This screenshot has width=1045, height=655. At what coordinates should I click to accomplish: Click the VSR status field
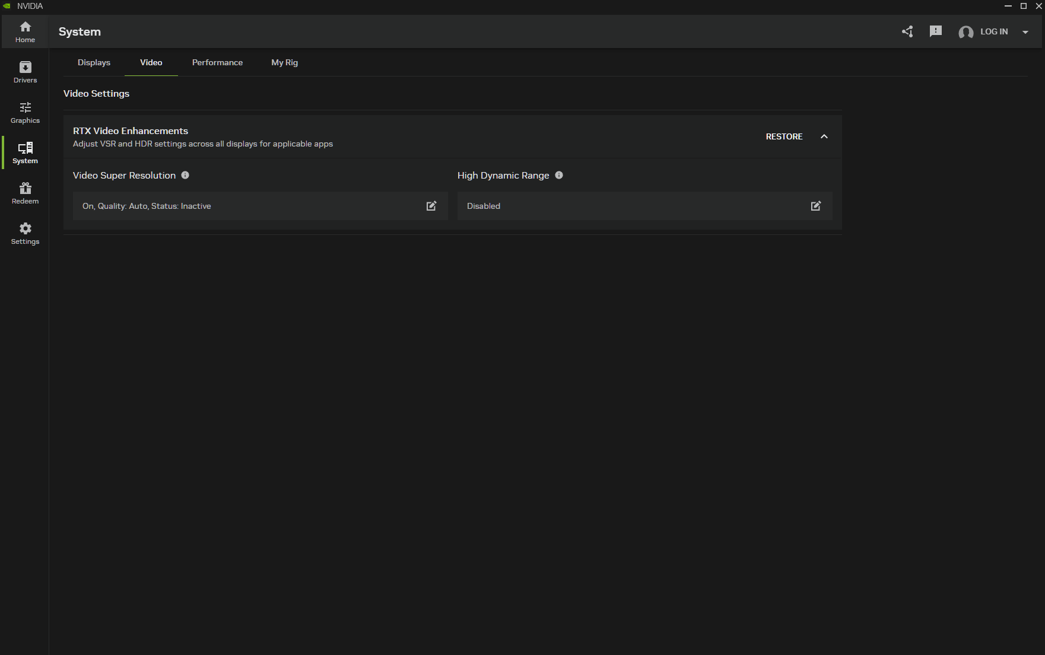pyautogui.click(x=260, y=206)
